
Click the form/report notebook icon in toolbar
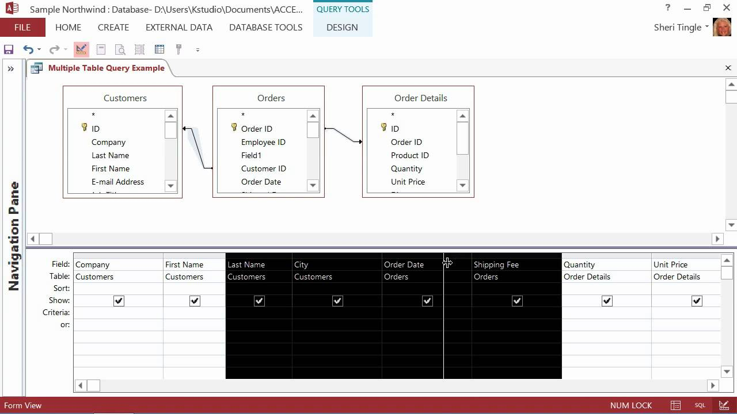101,49
